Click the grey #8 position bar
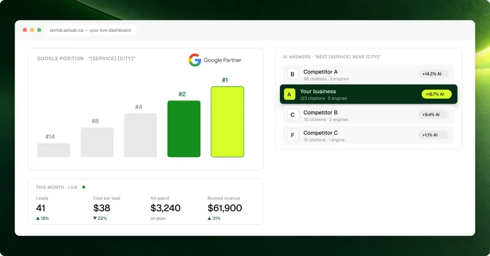This screenshot has height=256, width=490. pyautogui.click(x=97, y=142)
